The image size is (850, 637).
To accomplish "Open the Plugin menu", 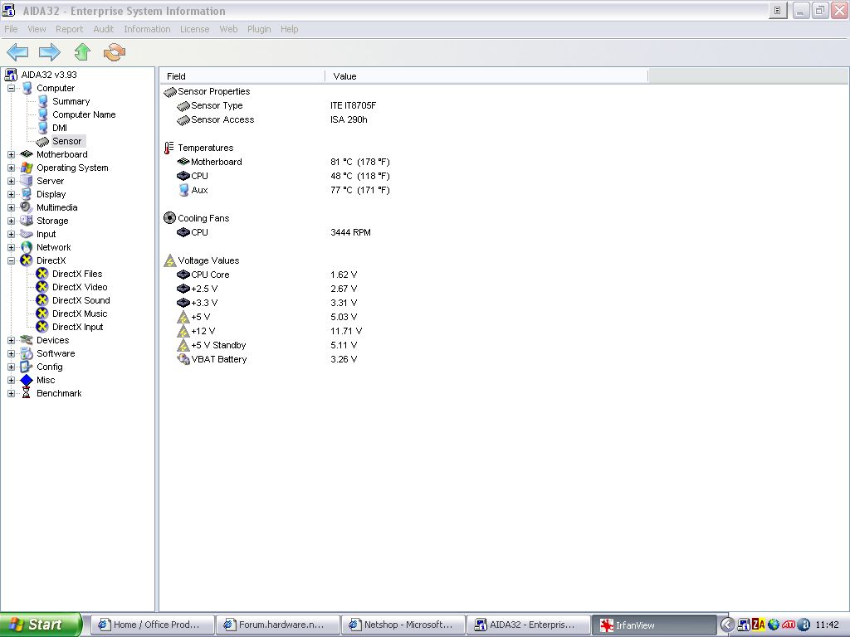I will point(259,29).
